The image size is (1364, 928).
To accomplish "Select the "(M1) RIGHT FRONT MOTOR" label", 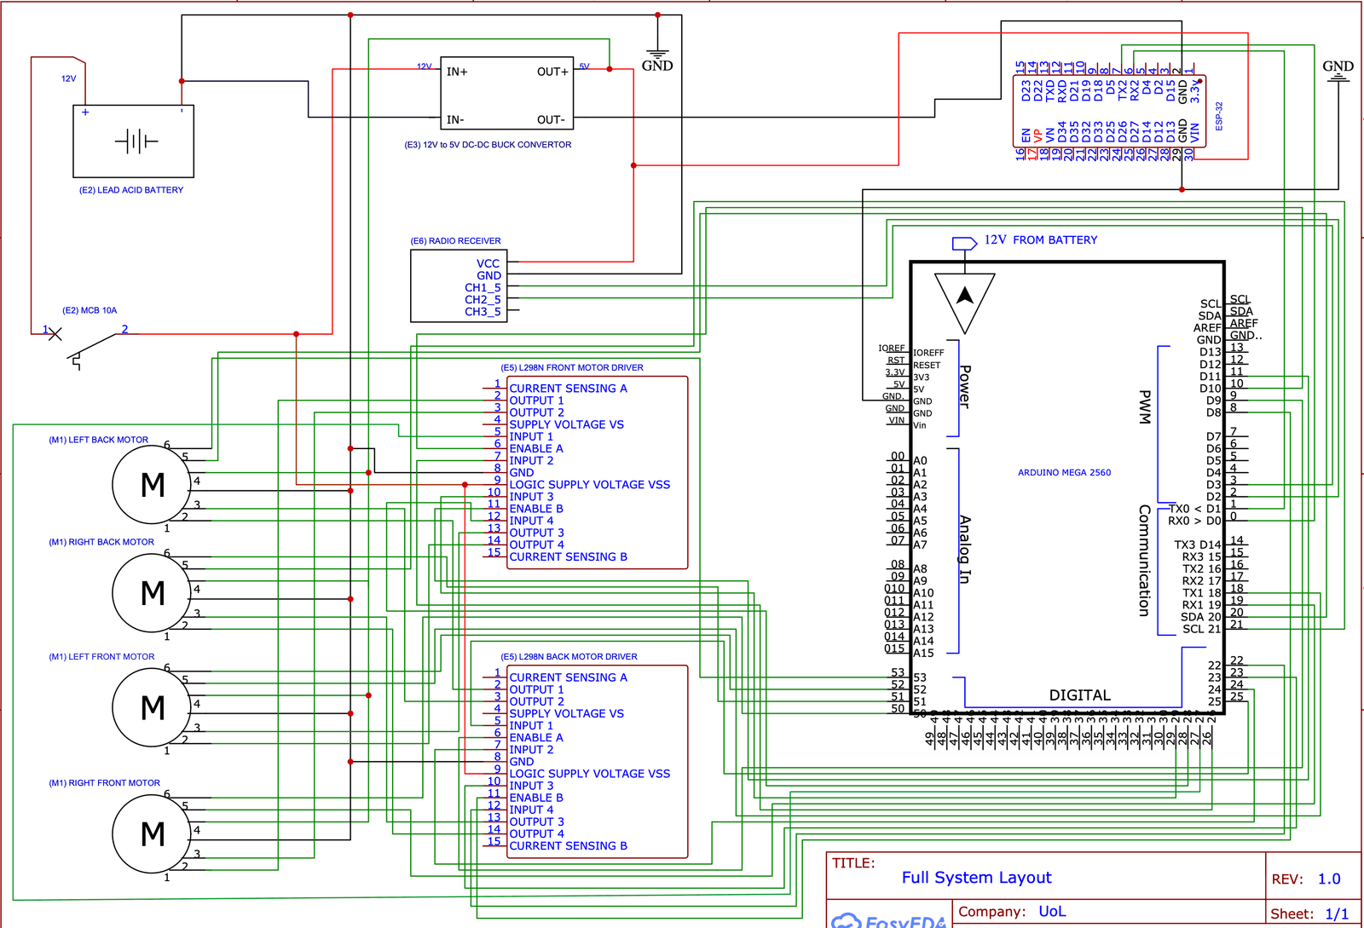I will (x=104, y=783).
